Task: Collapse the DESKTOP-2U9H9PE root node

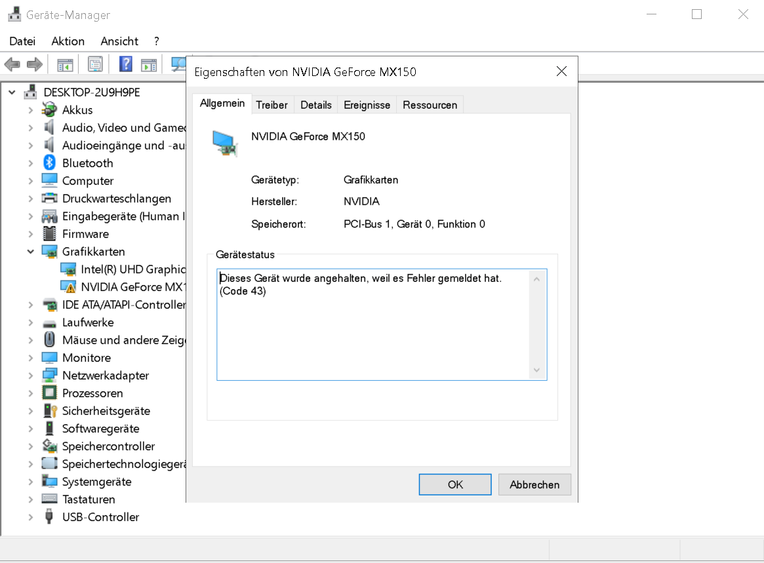Action: 12,92
